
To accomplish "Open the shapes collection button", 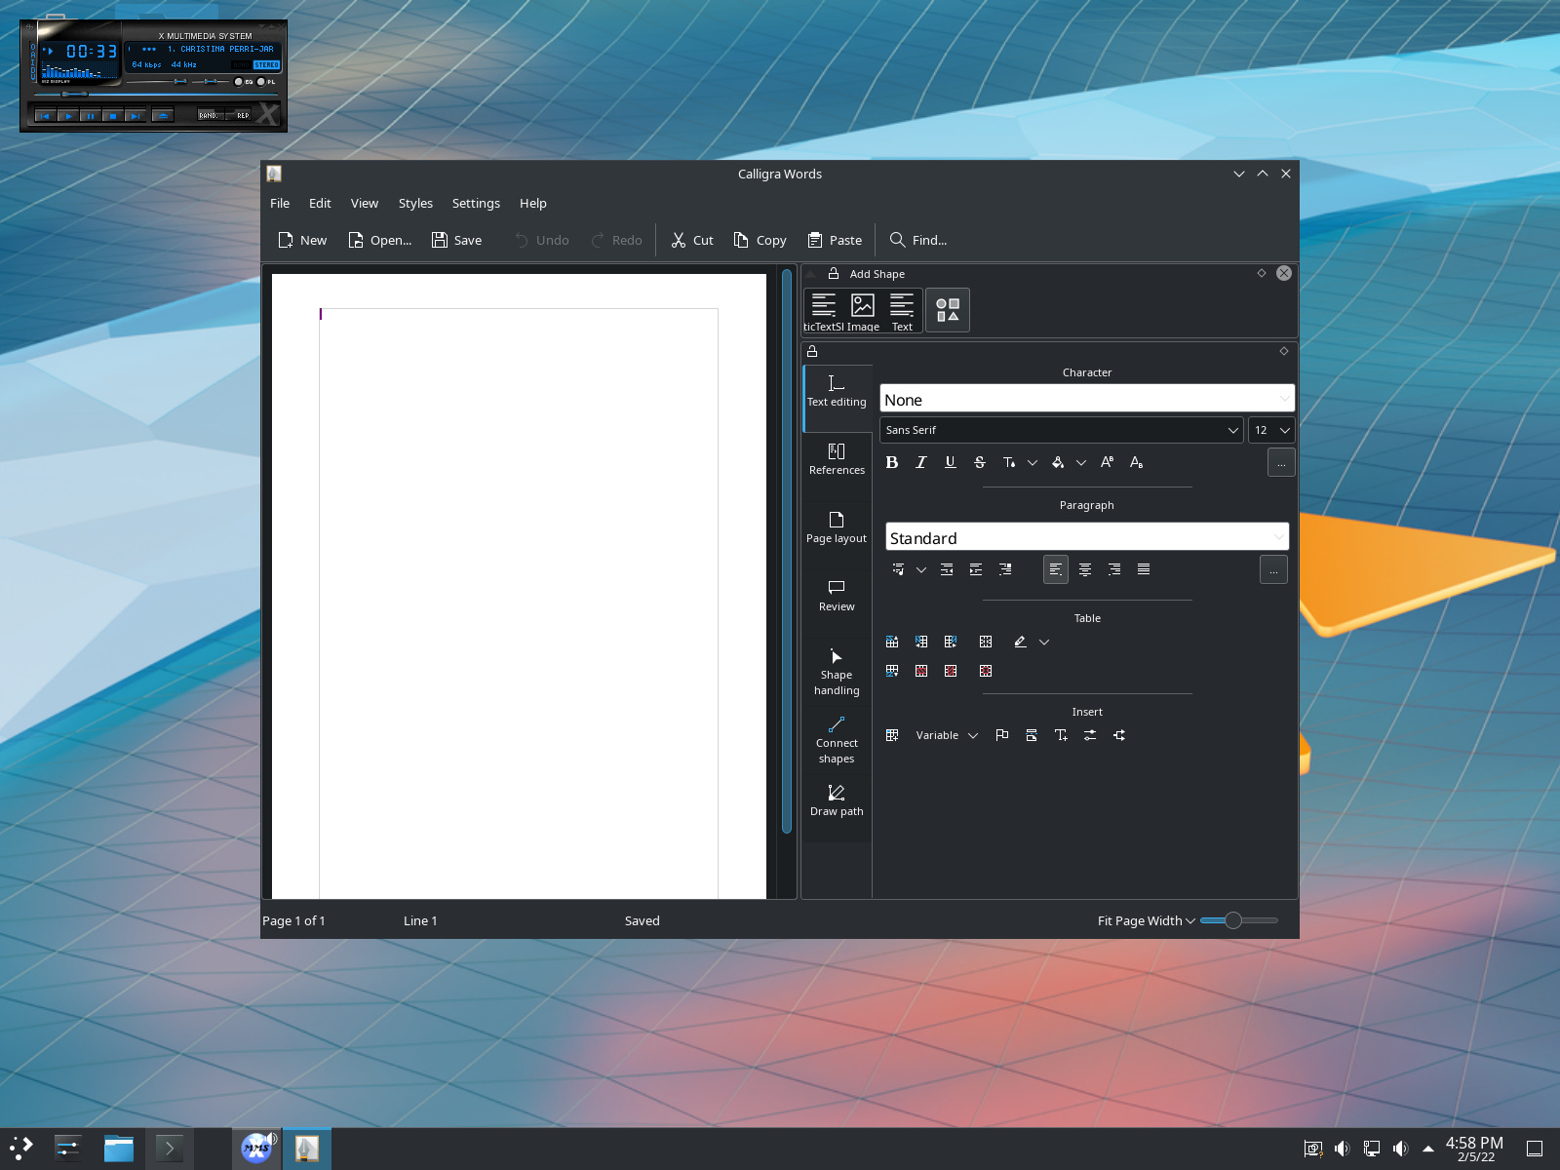I will coord(948,310).
